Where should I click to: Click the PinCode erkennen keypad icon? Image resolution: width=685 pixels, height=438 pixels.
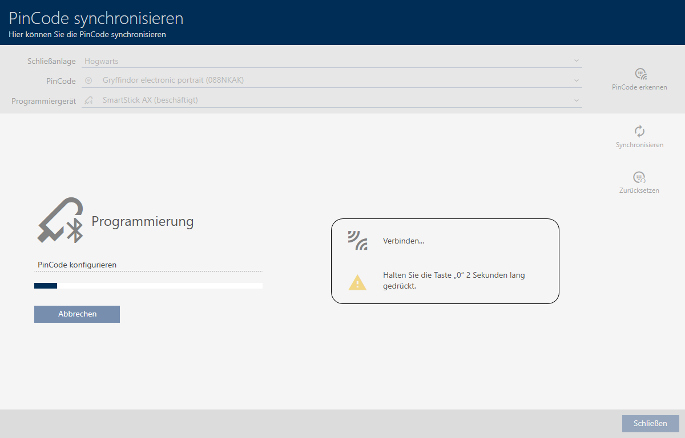640,74
